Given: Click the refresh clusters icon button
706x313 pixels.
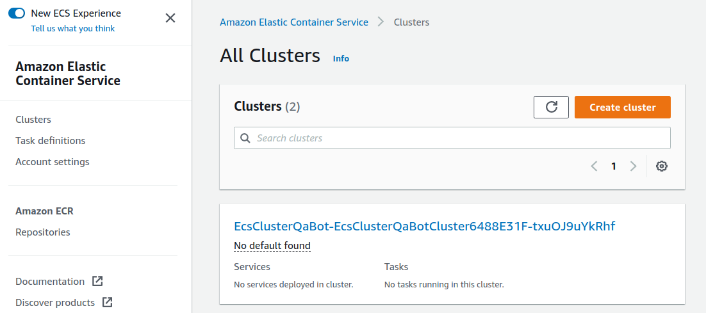Looking at the screenshot, I should (x=551, y=108).
